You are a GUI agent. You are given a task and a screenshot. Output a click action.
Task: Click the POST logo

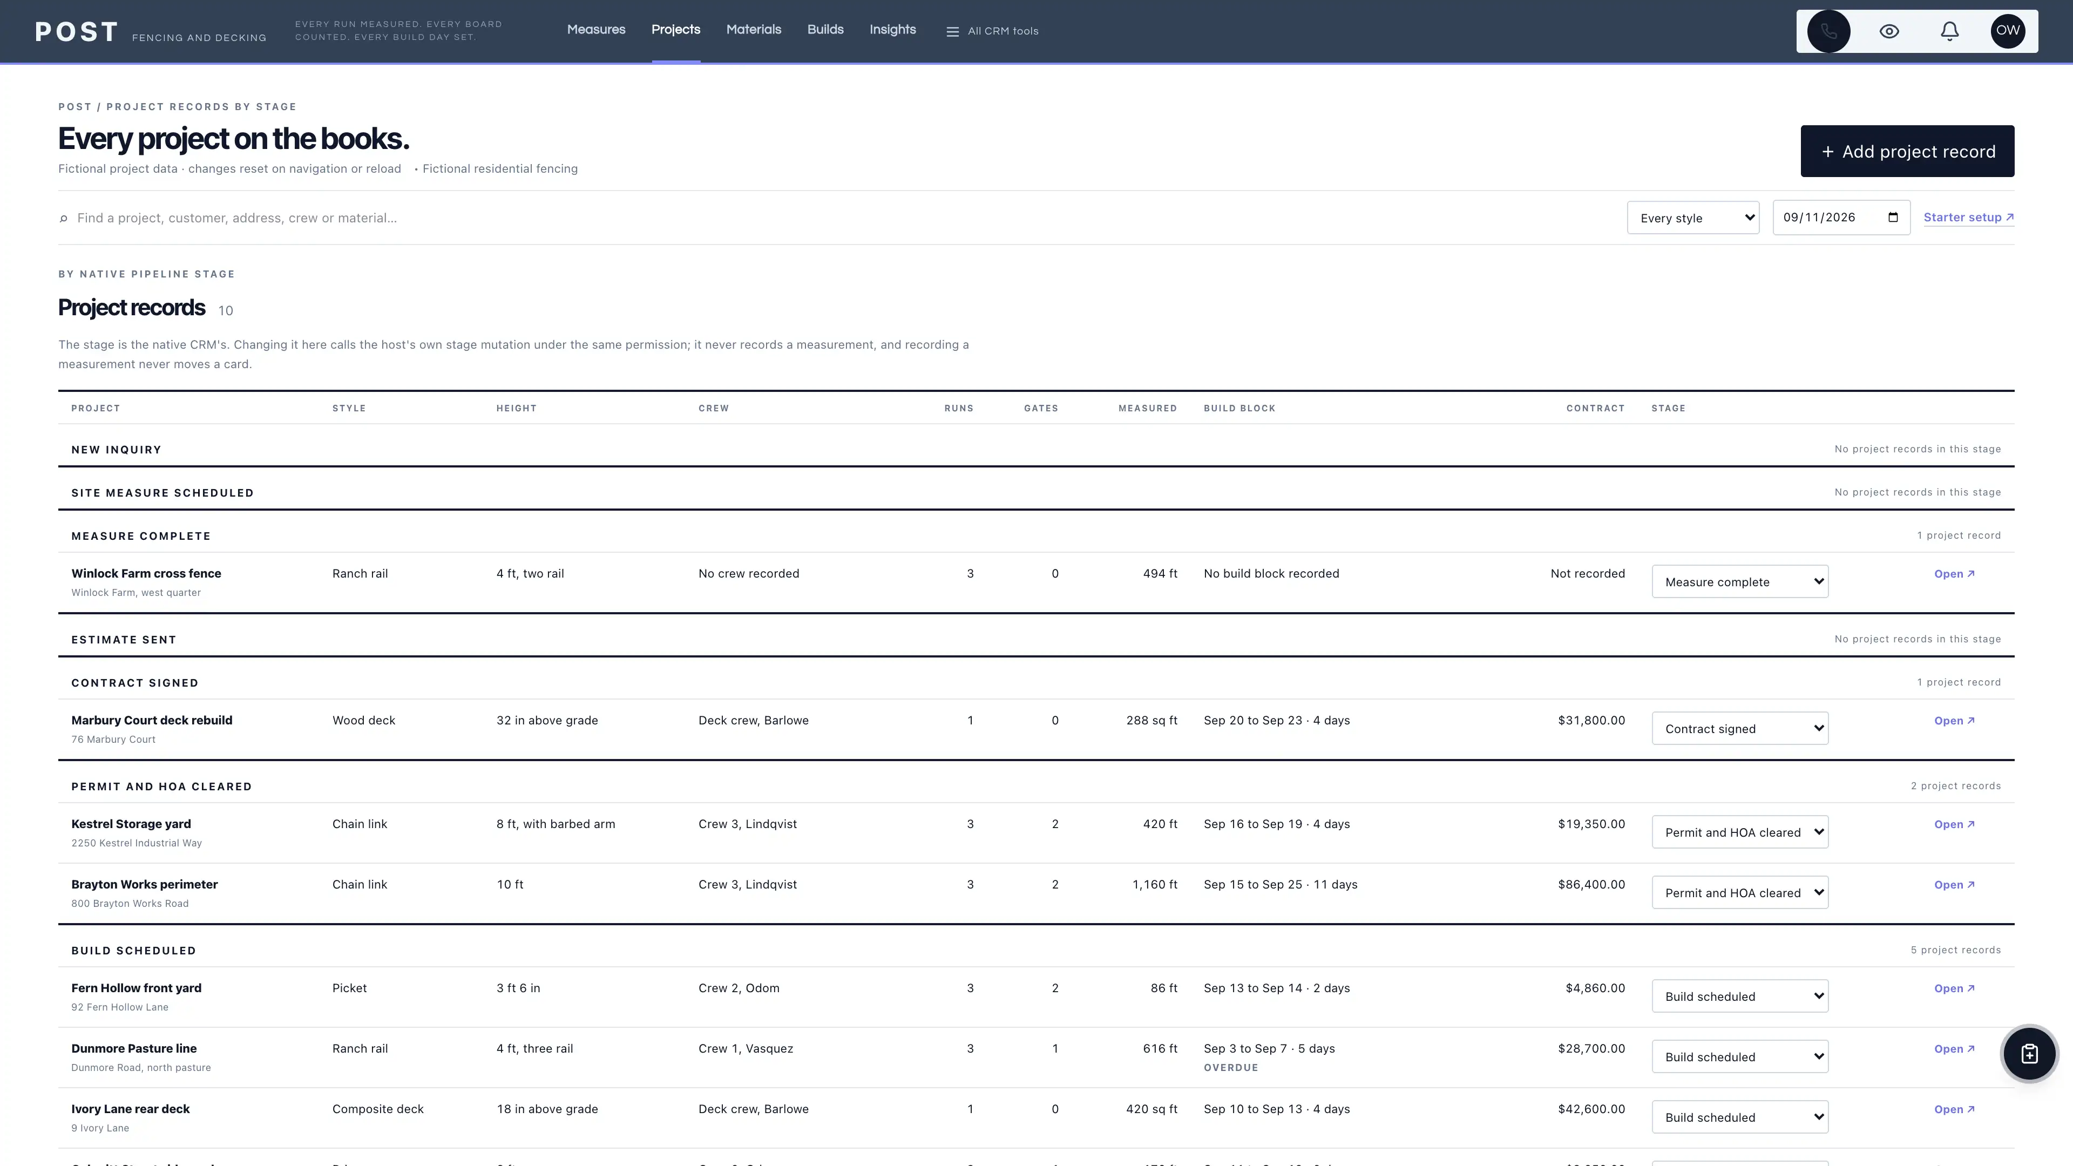coord(77,31)
